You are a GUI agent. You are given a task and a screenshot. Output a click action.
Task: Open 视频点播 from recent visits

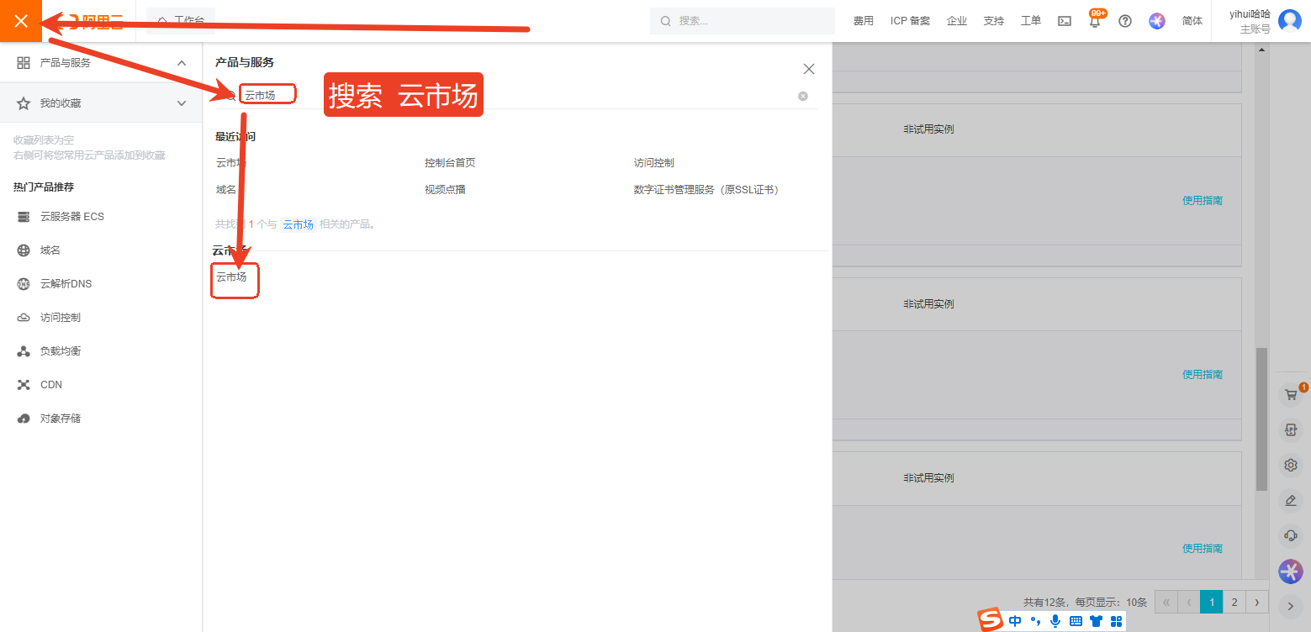pos(445,190)
